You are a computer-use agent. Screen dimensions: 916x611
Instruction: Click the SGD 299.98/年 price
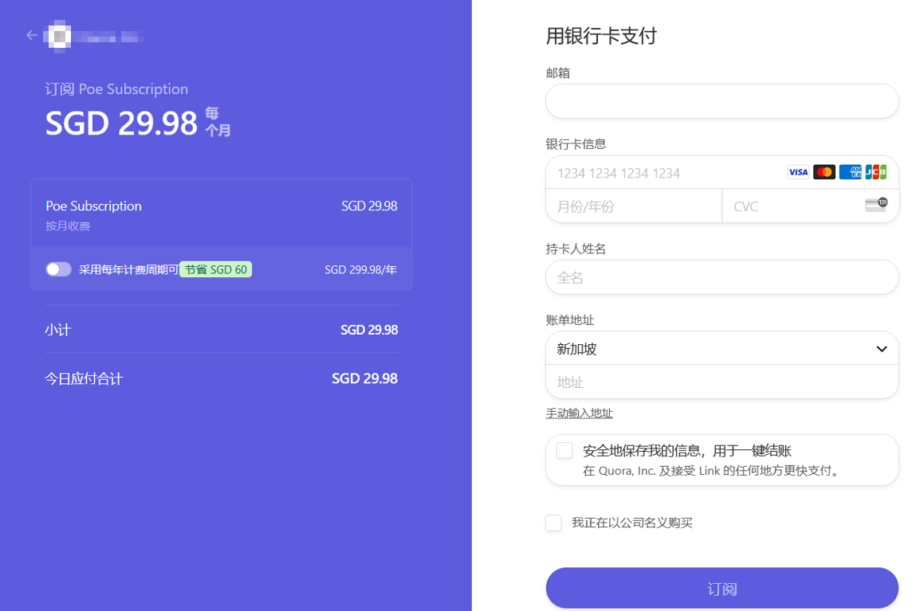[361, 269]
